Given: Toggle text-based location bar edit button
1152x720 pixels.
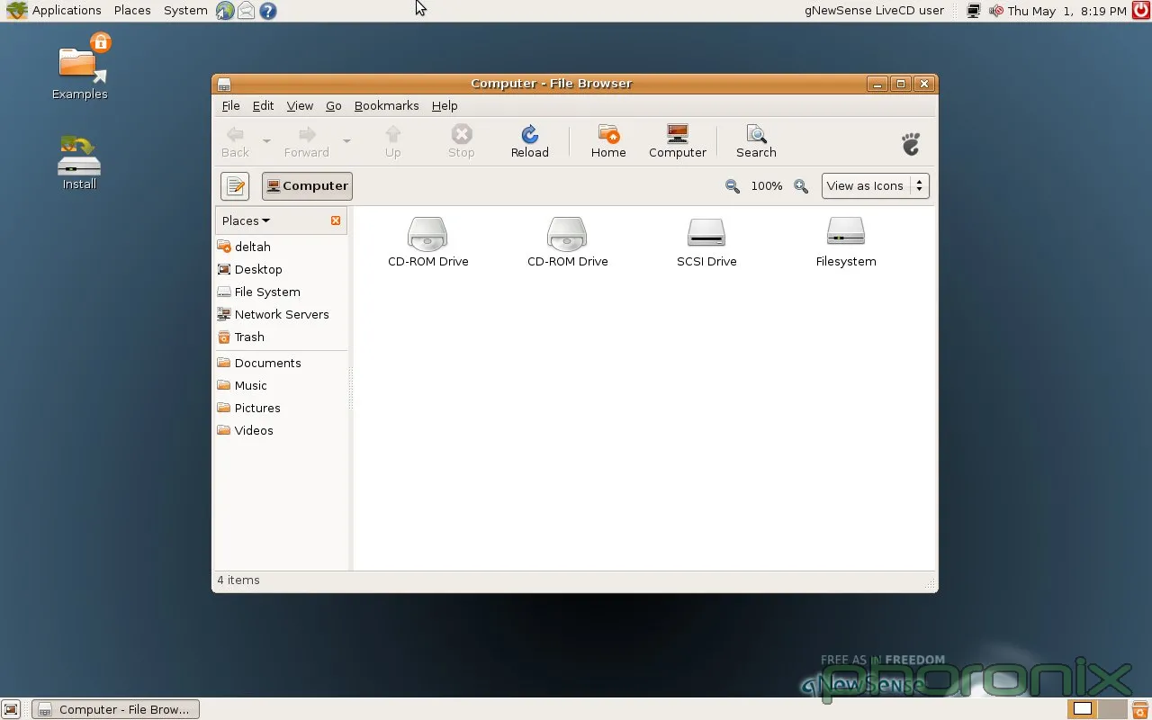Looking at the screenshot, I should [235, 186].
